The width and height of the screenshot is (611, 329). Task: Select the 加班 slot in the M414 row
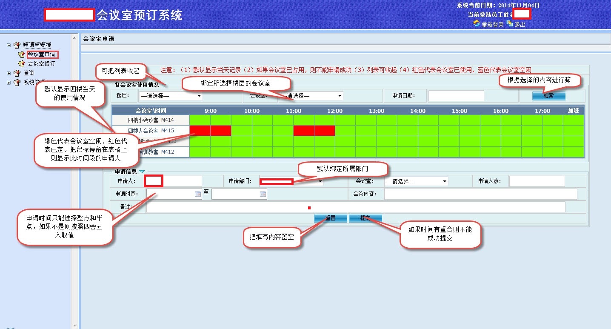tap(574, 120)
